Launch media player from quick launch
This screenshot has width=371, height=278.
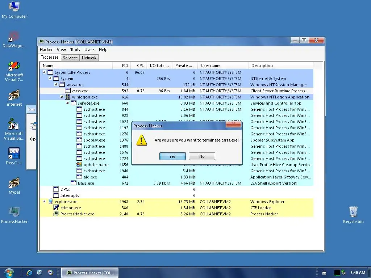pyautogui.click(x=50, y=273)
